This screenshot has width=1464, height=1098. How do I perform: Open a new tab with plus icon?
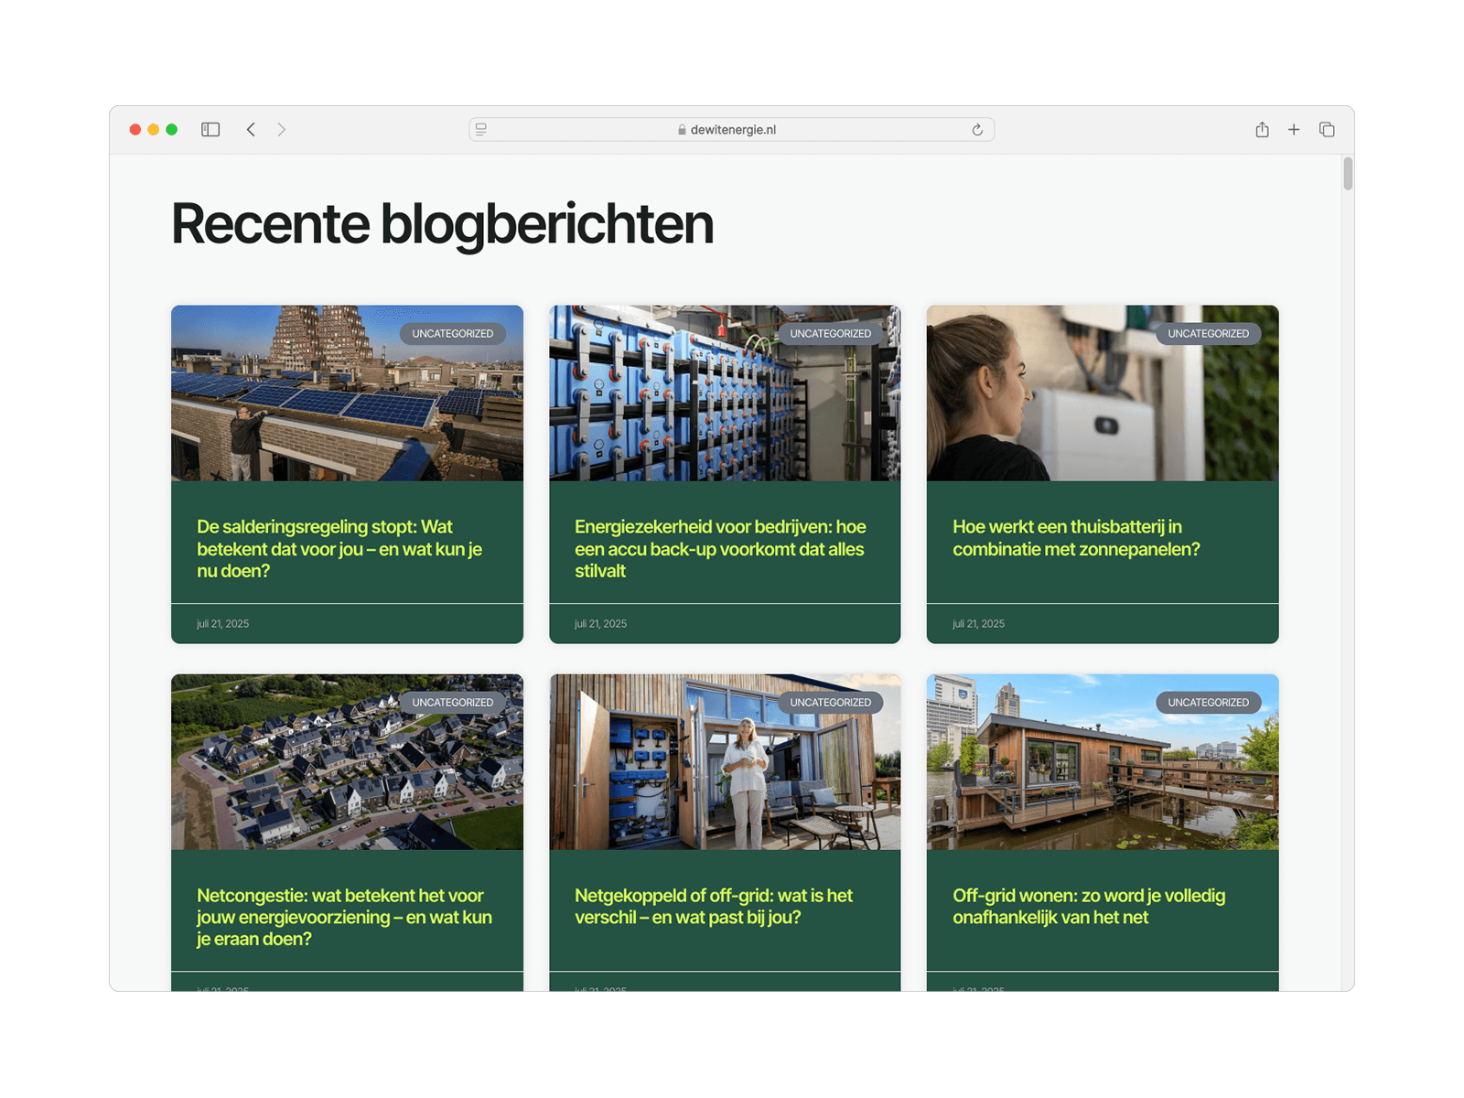[1294, 130]
